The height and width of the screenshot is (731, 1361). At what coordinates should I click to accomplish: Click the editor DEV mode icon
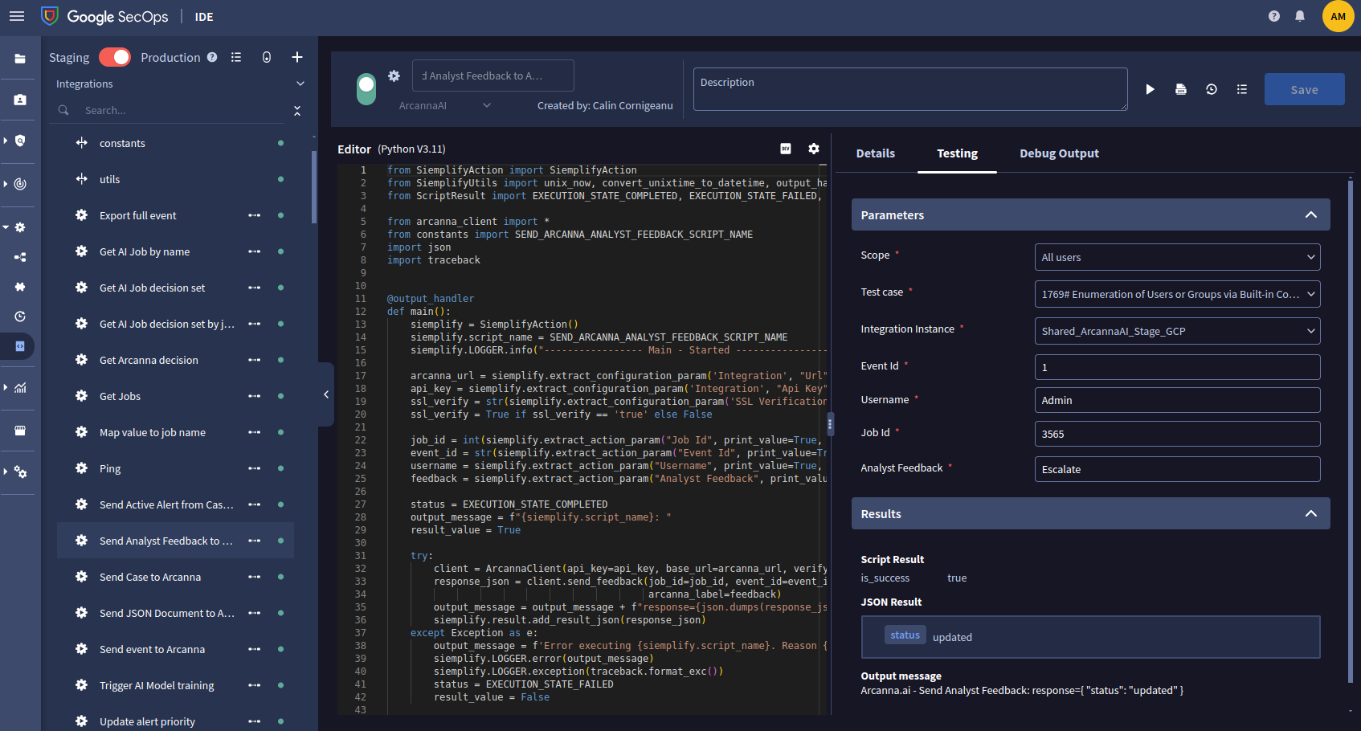pyautogui.click(x=786, y=149)
